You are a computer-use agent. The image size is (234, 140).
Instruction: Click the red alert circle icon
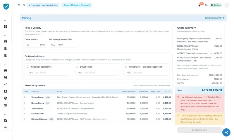pyautogui.click(x=178, y=97)
